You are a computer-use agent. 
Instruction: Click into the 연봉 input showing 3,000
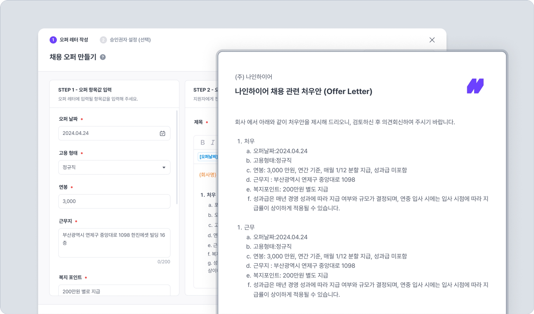coord(114,201)
